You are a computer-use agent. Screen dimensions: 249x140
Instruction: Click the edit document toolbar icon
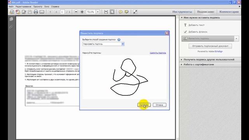click(x=24, y=12)
